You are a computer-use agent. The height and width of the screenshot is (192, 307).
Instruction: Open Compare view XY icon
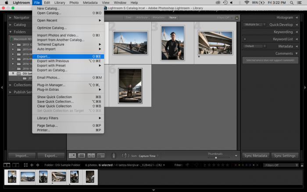[91, 156]
